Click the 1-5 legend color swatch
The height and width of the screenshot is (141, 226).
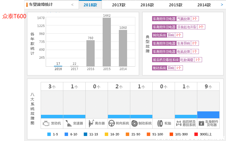pos(49,134)
